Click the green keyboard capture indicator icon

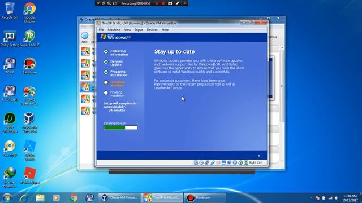tap(246, 162)
